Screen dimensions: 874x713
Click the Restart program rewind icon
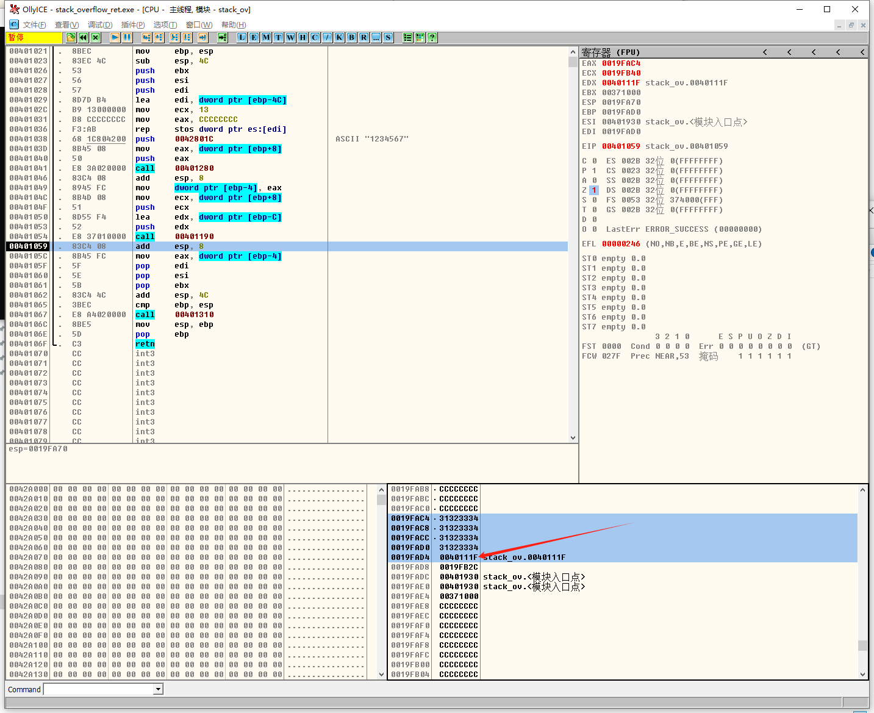[84, 38]
